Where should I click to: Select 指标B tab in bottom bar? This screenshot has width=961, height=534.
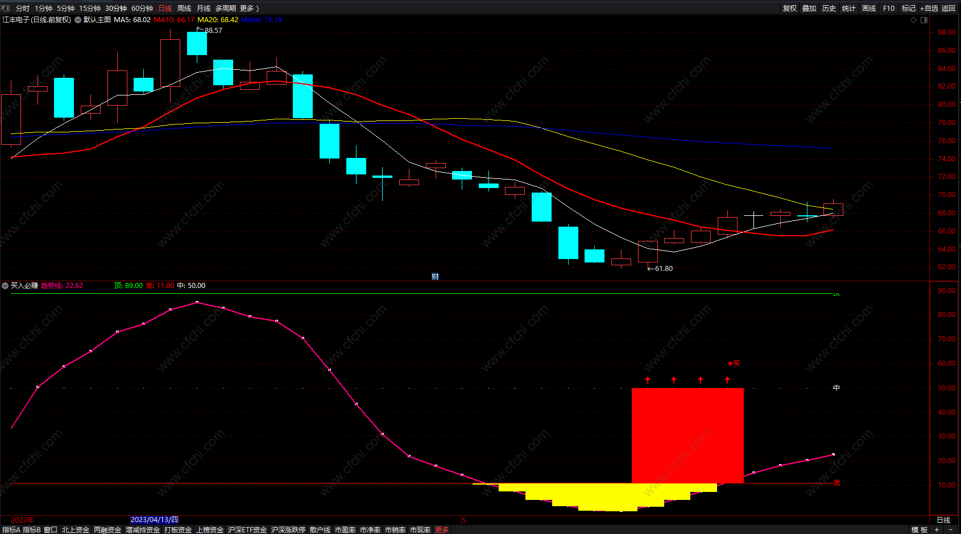32,529
